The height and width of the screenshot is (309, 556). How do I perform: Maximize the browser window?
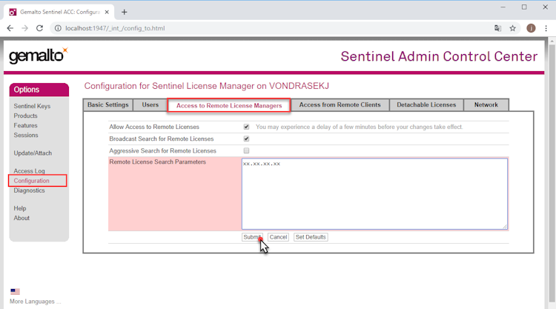(524, 7)
